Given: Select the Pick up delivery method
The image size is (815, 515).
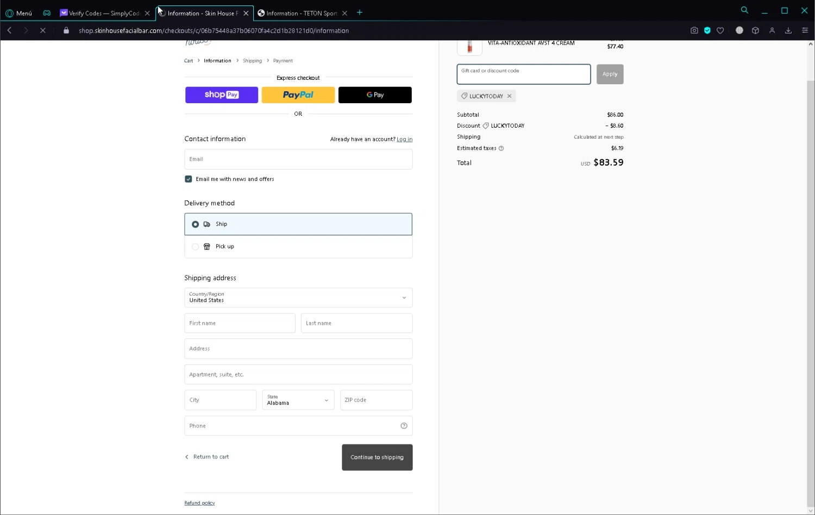Looking at the screenshot, I should point(298,247).
